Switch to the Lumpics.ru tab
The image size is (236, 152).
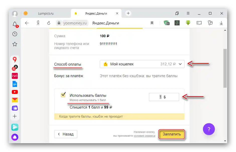point(46,13)
